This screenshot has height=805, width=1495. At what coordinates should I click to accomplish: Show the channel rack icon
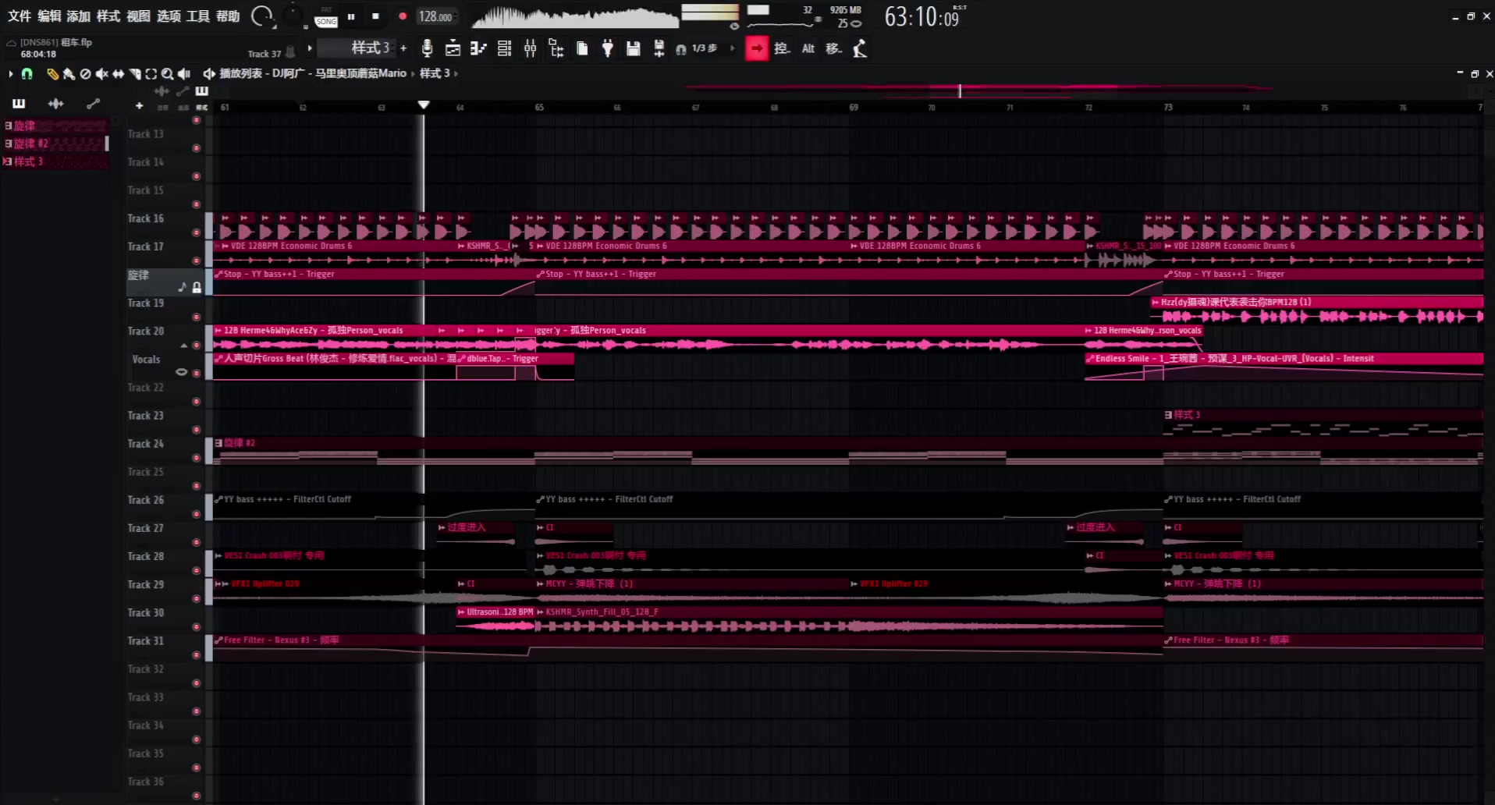(504, 48)
